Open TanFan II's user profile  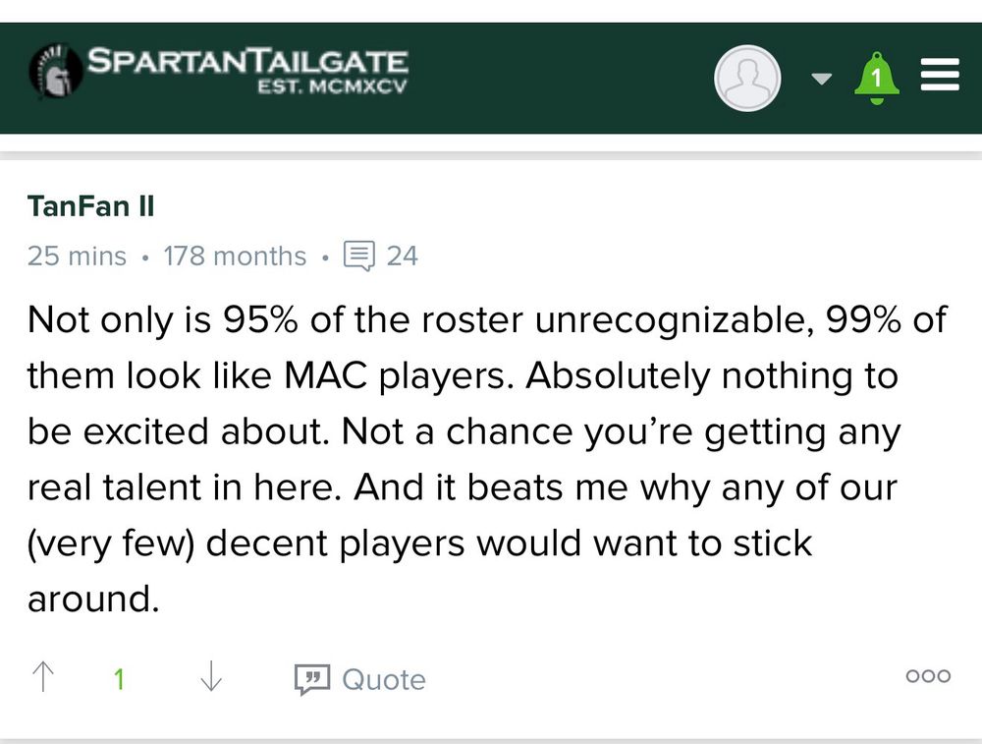coord(90,207)
